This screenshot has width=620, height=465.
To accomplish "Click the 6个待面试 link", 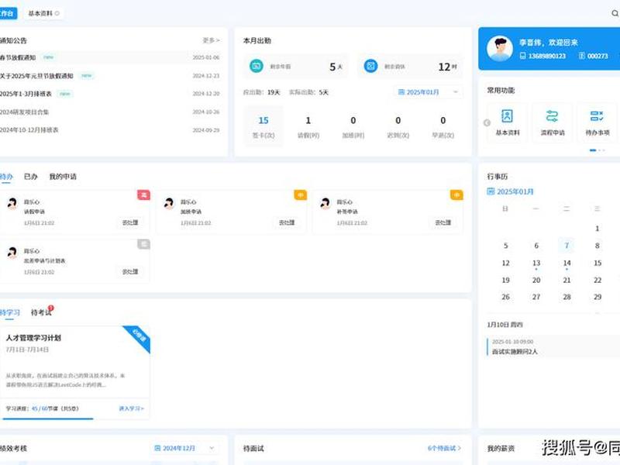I will (444, 448).
